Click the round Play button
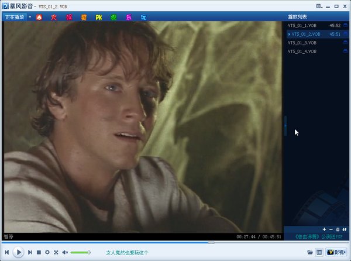The width and height of the screenshot is (351, 261). (18, 252)
